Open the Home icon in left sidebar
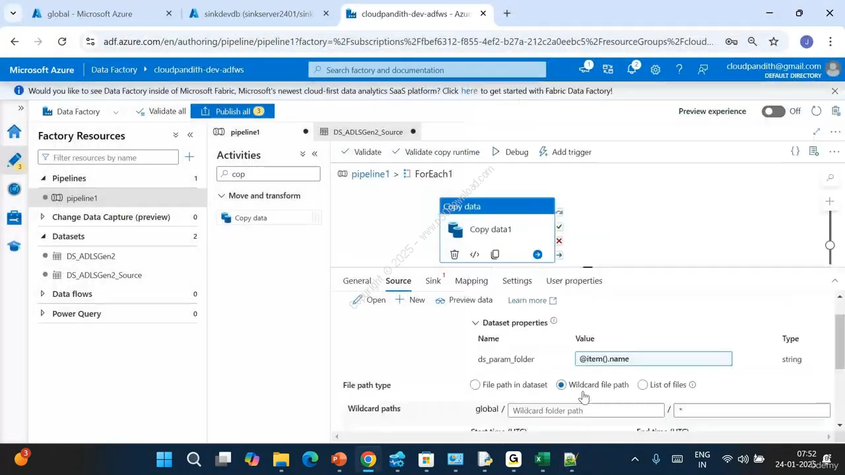The image size is (845, 475). (x=14, y=131)
